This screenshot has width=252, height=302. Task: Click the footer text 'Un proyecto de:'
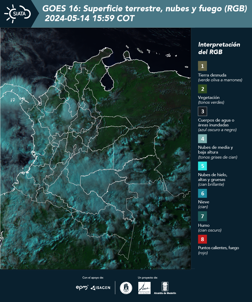pos(148,278)
